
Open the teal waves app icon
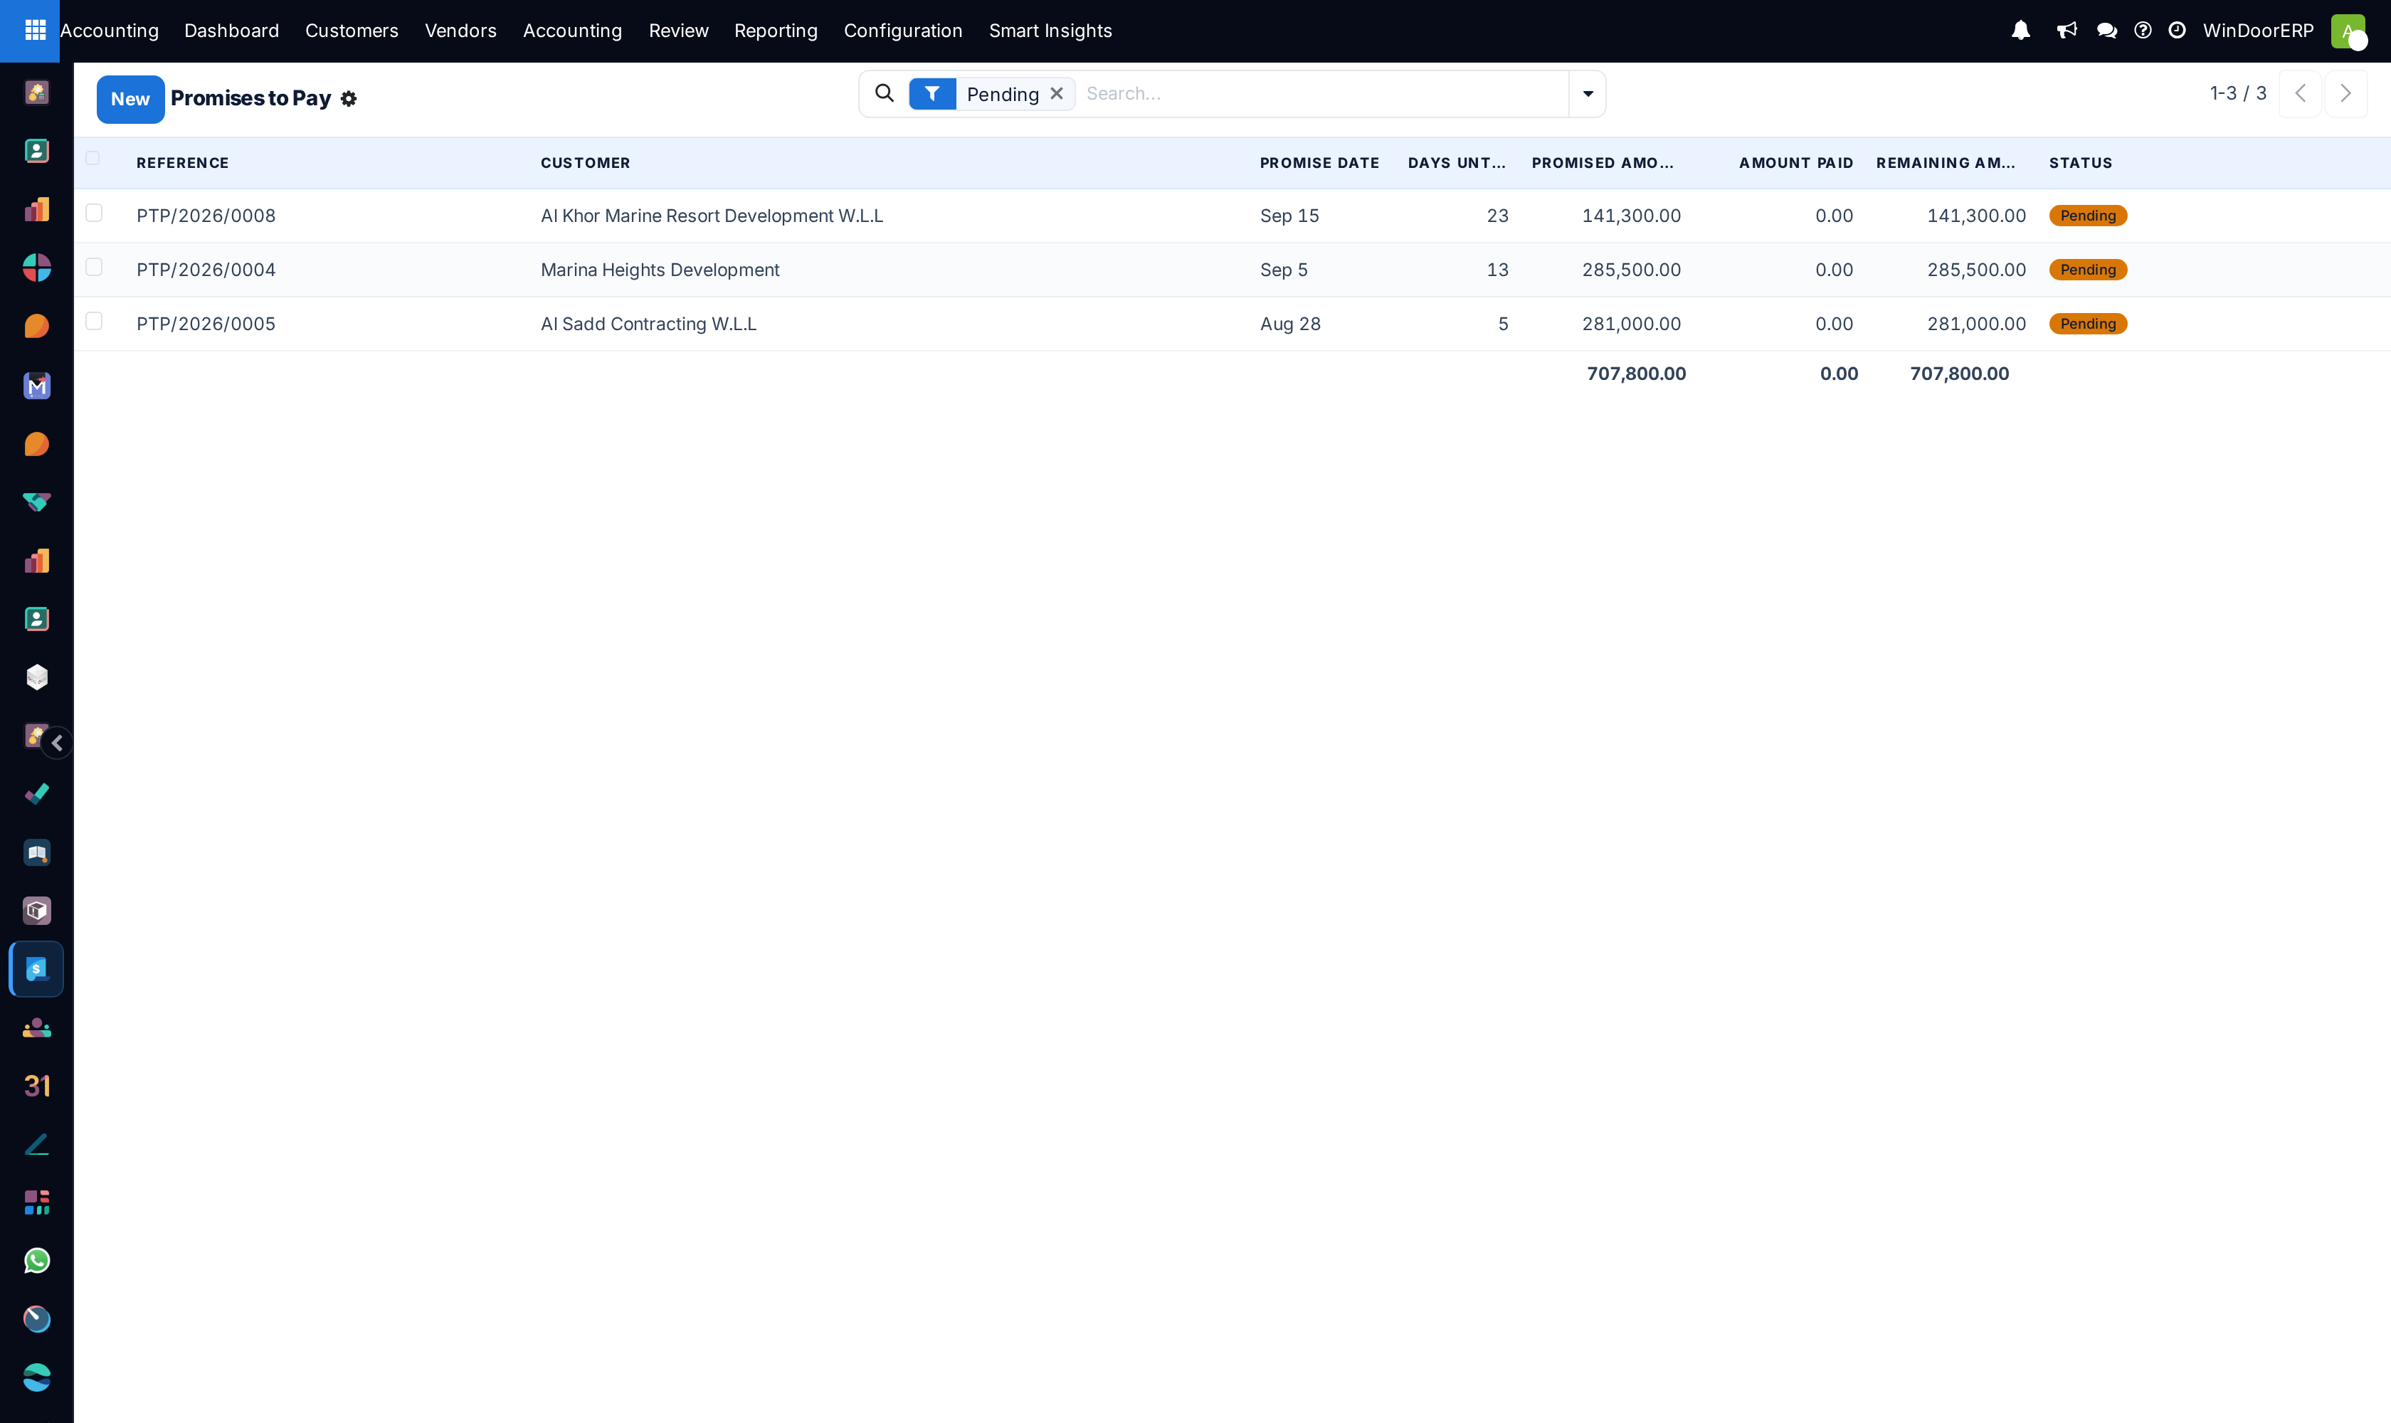[36, 1378]
